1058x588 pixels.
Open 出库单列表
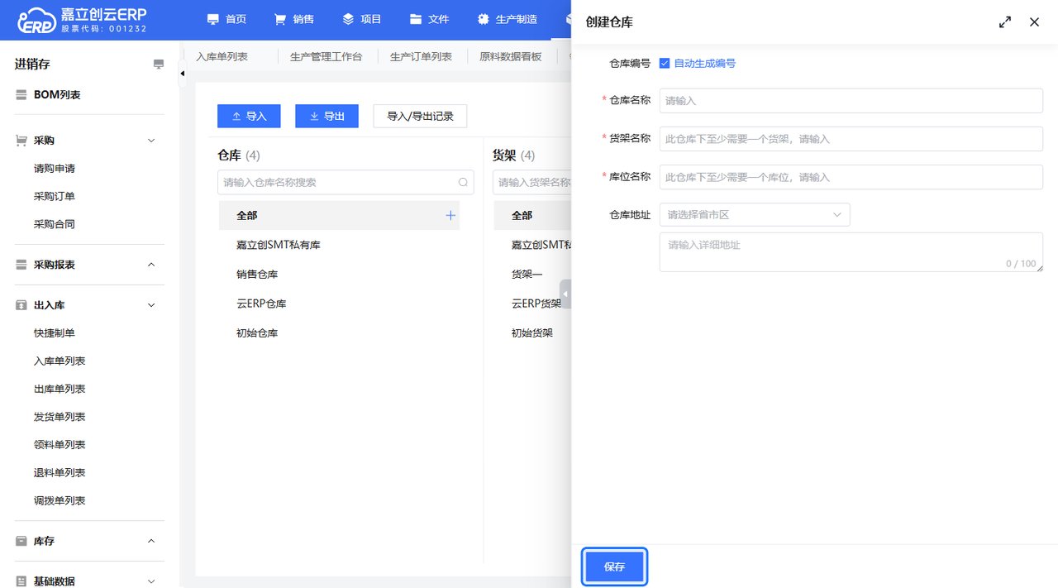point(60,389)
